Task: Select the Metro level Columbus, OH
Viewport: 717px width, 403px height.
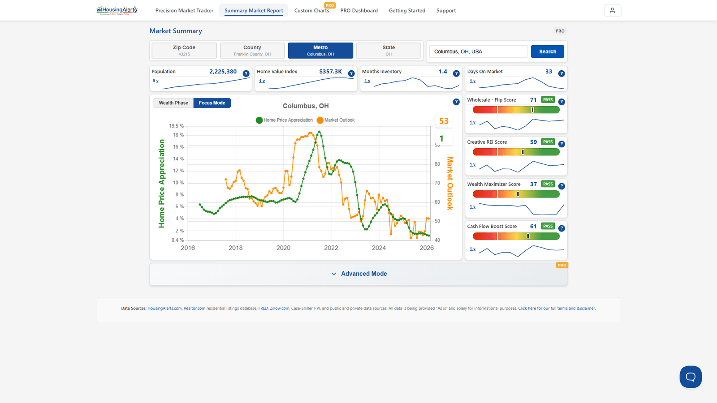Action: click(x=320, y=51)
